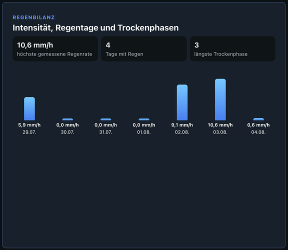Click '10,6 mm/h' label under the 03.08. bar
This screenshot has height=250, width=288.
220,125
